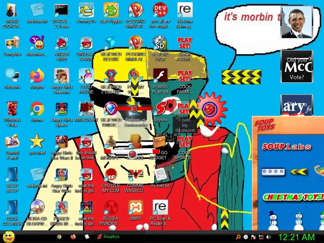Click the red gear toy on desktop
324x243 pixels.
pyautogui.click(x=211, y=109)
